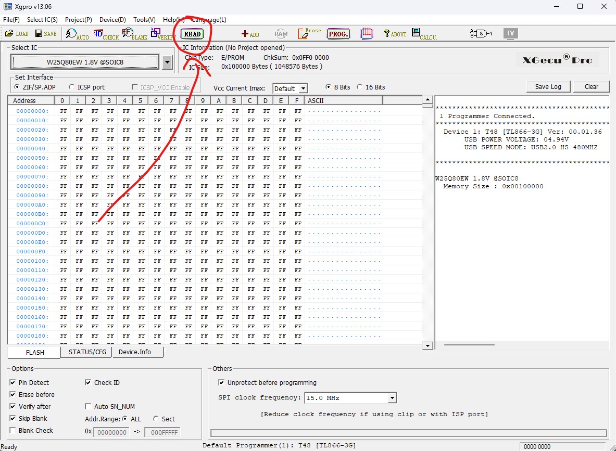Click the hex view scroll down arrow
Screen dimensions: 616x451
[x=428, y=345]
